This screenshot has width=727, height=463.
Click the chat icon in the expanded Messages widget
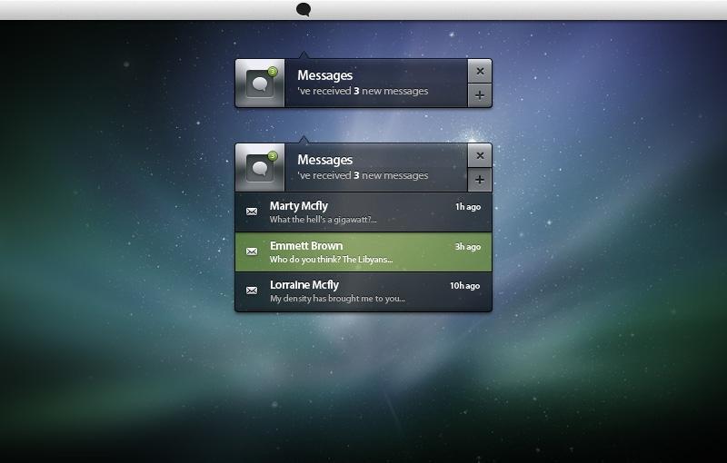[260, 168]
